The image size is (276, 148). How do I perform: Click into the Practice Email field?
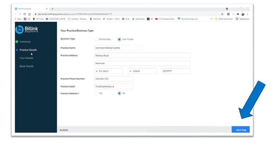pos(113,87)
